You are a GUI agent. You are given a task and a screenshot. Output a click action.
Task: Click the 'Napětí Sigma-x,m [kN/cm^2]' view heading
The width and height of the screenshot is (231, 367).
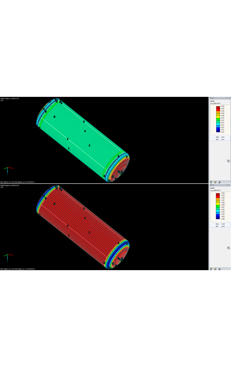pyautogui.click(x=9, y=98)
